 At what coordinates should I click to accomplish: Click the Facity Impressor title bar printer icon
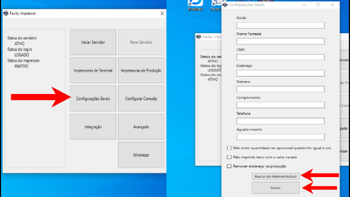[6, 13]
